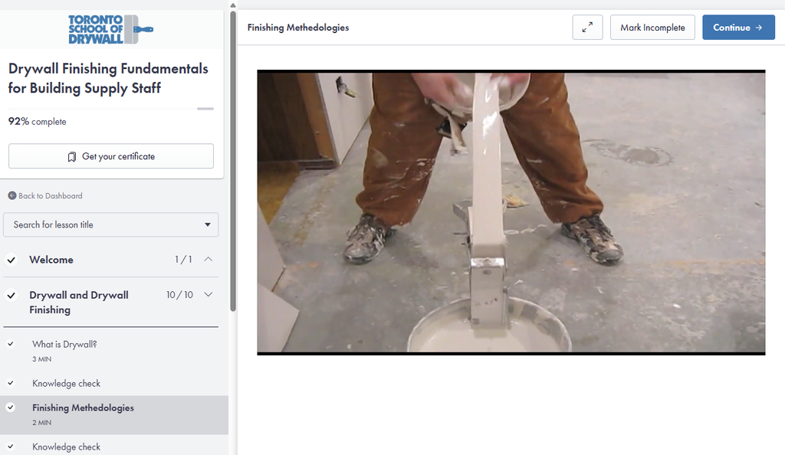Go Back to Dashboard

[x=50, y=195]
